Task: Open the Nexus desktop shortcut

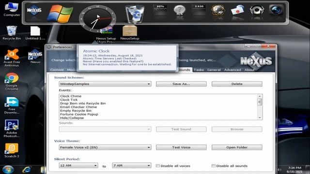Action: 35,57
